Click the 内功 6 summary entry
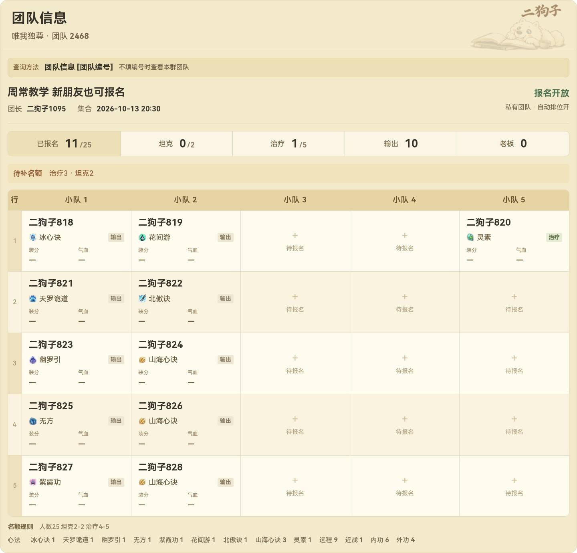Image resolution: width=577 pixels, height=553 pixels. point(380,540)
